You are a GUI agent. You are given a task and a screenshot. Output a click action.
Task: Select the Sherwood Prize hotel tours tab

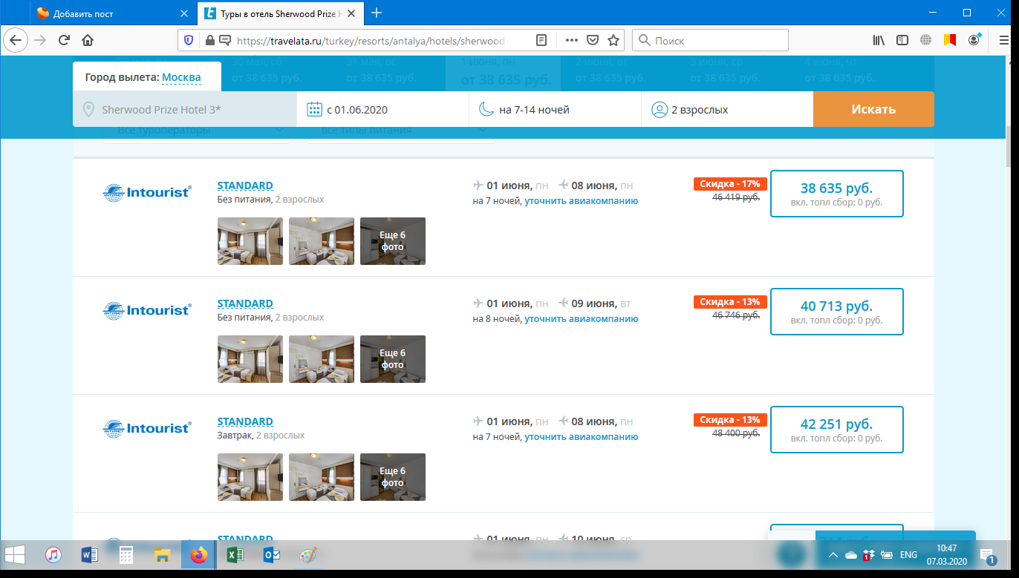(x=279, y=13)
